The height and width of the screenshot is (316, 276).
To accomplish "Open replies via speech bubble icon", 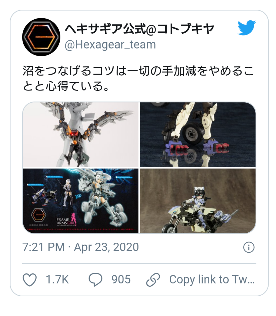I will pos(95,280).
